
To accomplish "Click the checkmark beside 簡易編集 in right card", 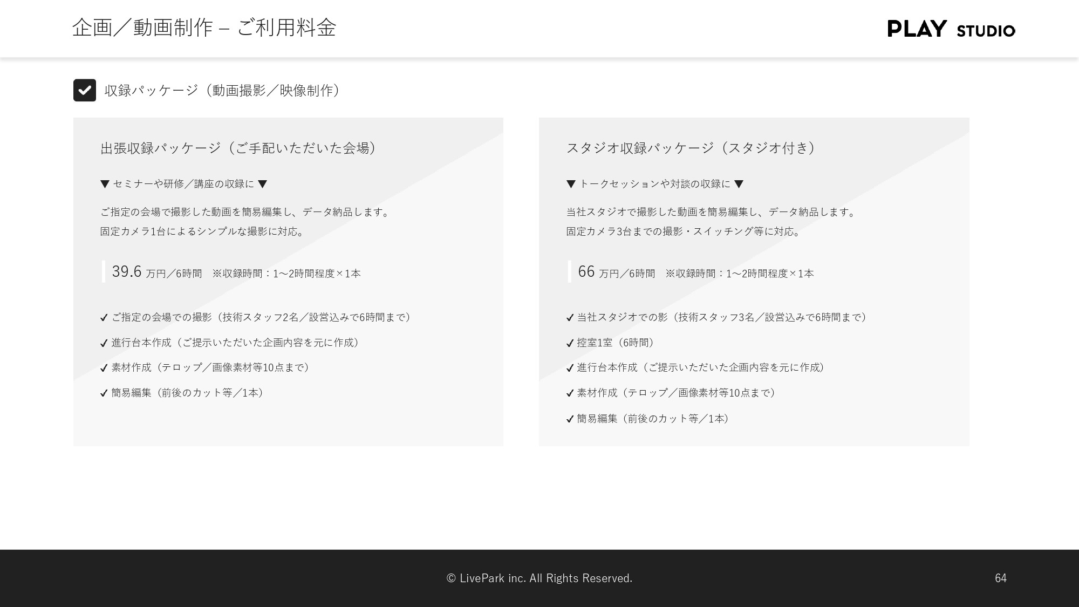I will 570,418.
